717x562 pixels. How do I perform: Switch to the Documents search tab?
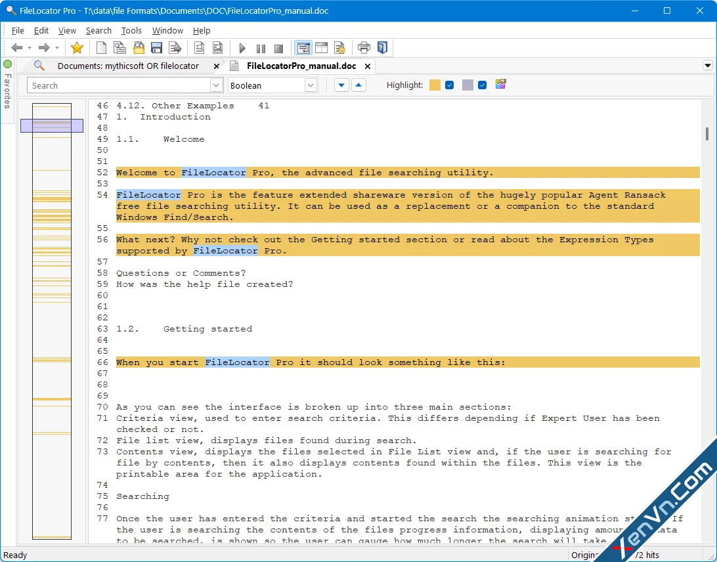(128, 66)
